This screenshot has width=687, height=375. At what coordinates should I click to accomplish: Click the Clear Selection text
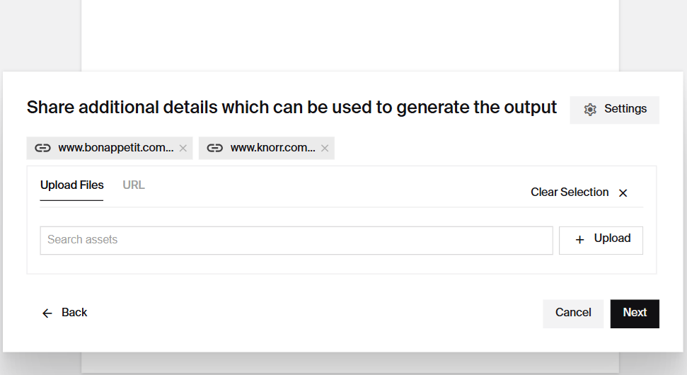[570, 192]
